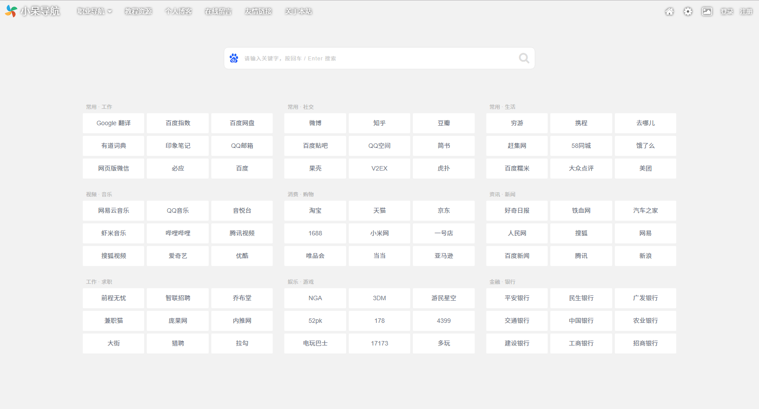Visit the 亚马逊 shopping tile
The width and height of the screenshot is (759, 409).
click(444, 256)
